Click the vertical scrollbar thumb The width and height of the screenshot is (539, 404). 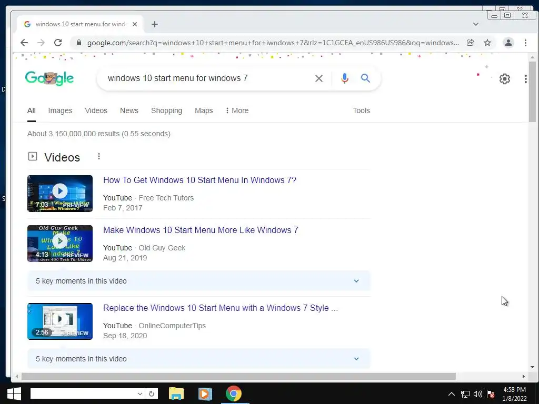(532, 92)
